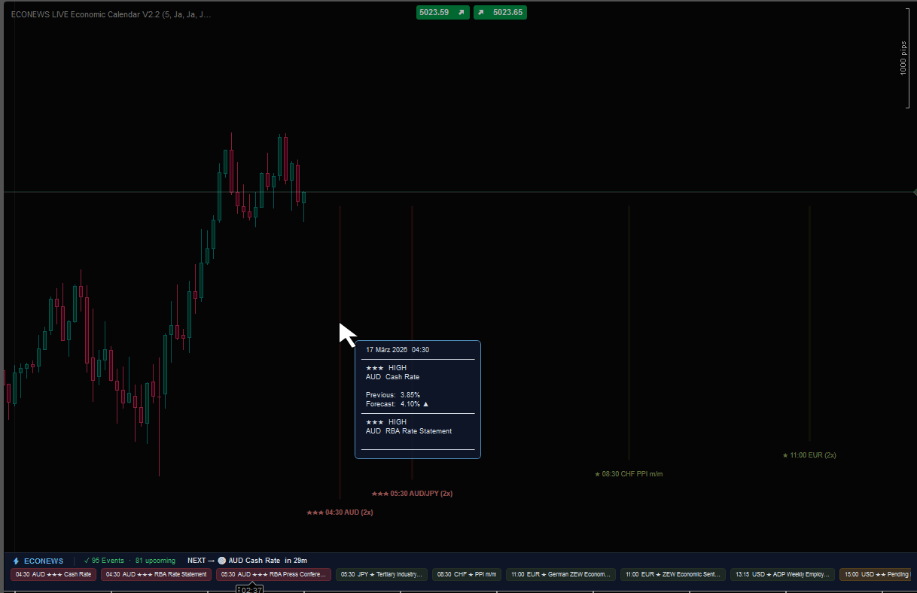Viewport: 917px width, 593px height.
Task: Click the ECONEWS lightning bolt icon
Action: point(15,561)
